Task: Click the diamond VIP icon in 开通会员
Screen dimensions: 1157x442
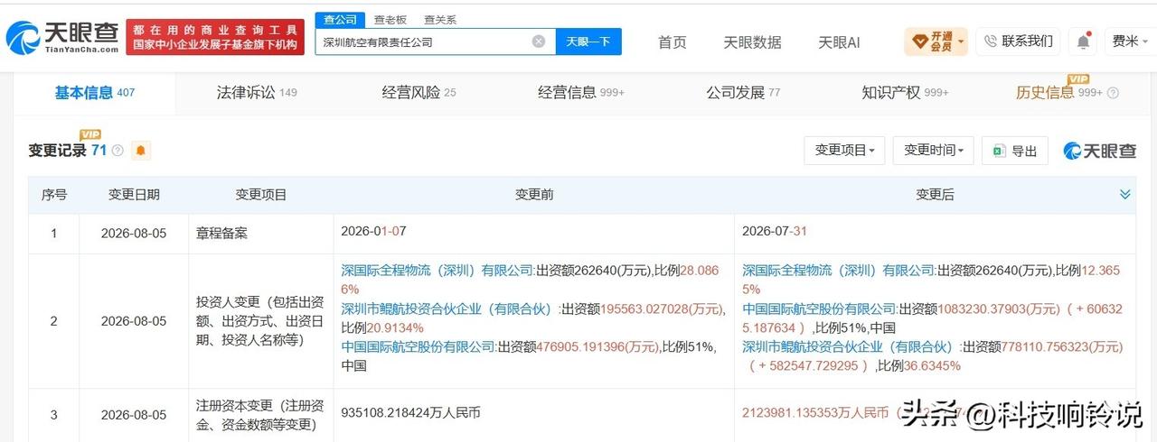Action: 919,41
